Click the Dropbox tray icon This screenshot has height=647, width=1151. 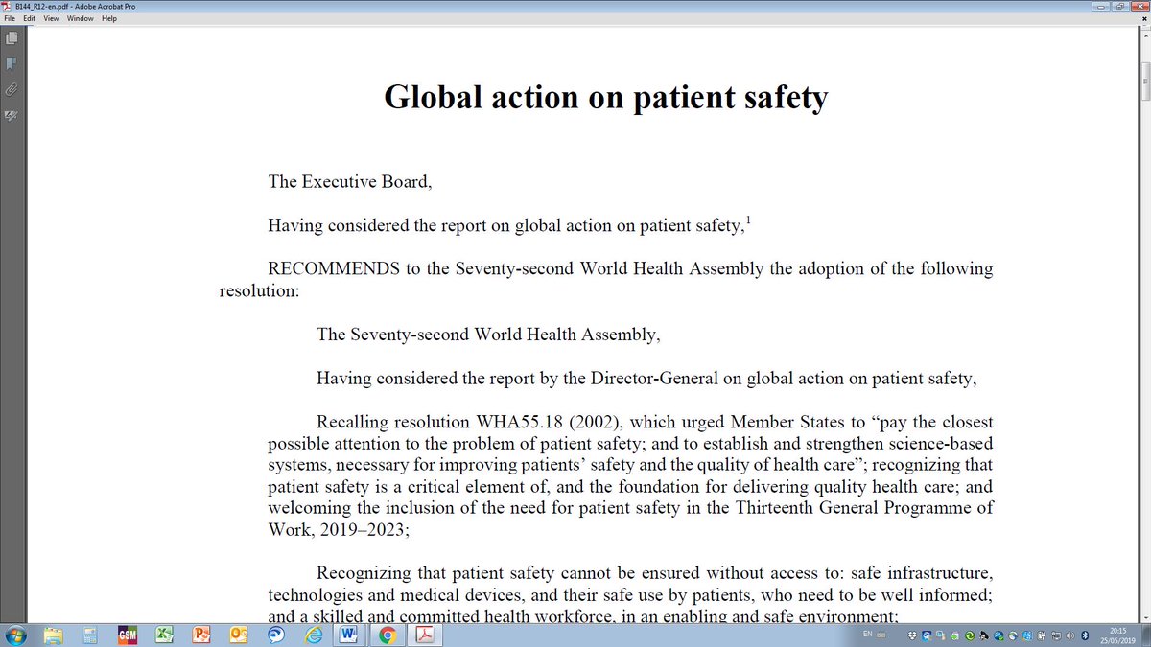click(912, 635)
